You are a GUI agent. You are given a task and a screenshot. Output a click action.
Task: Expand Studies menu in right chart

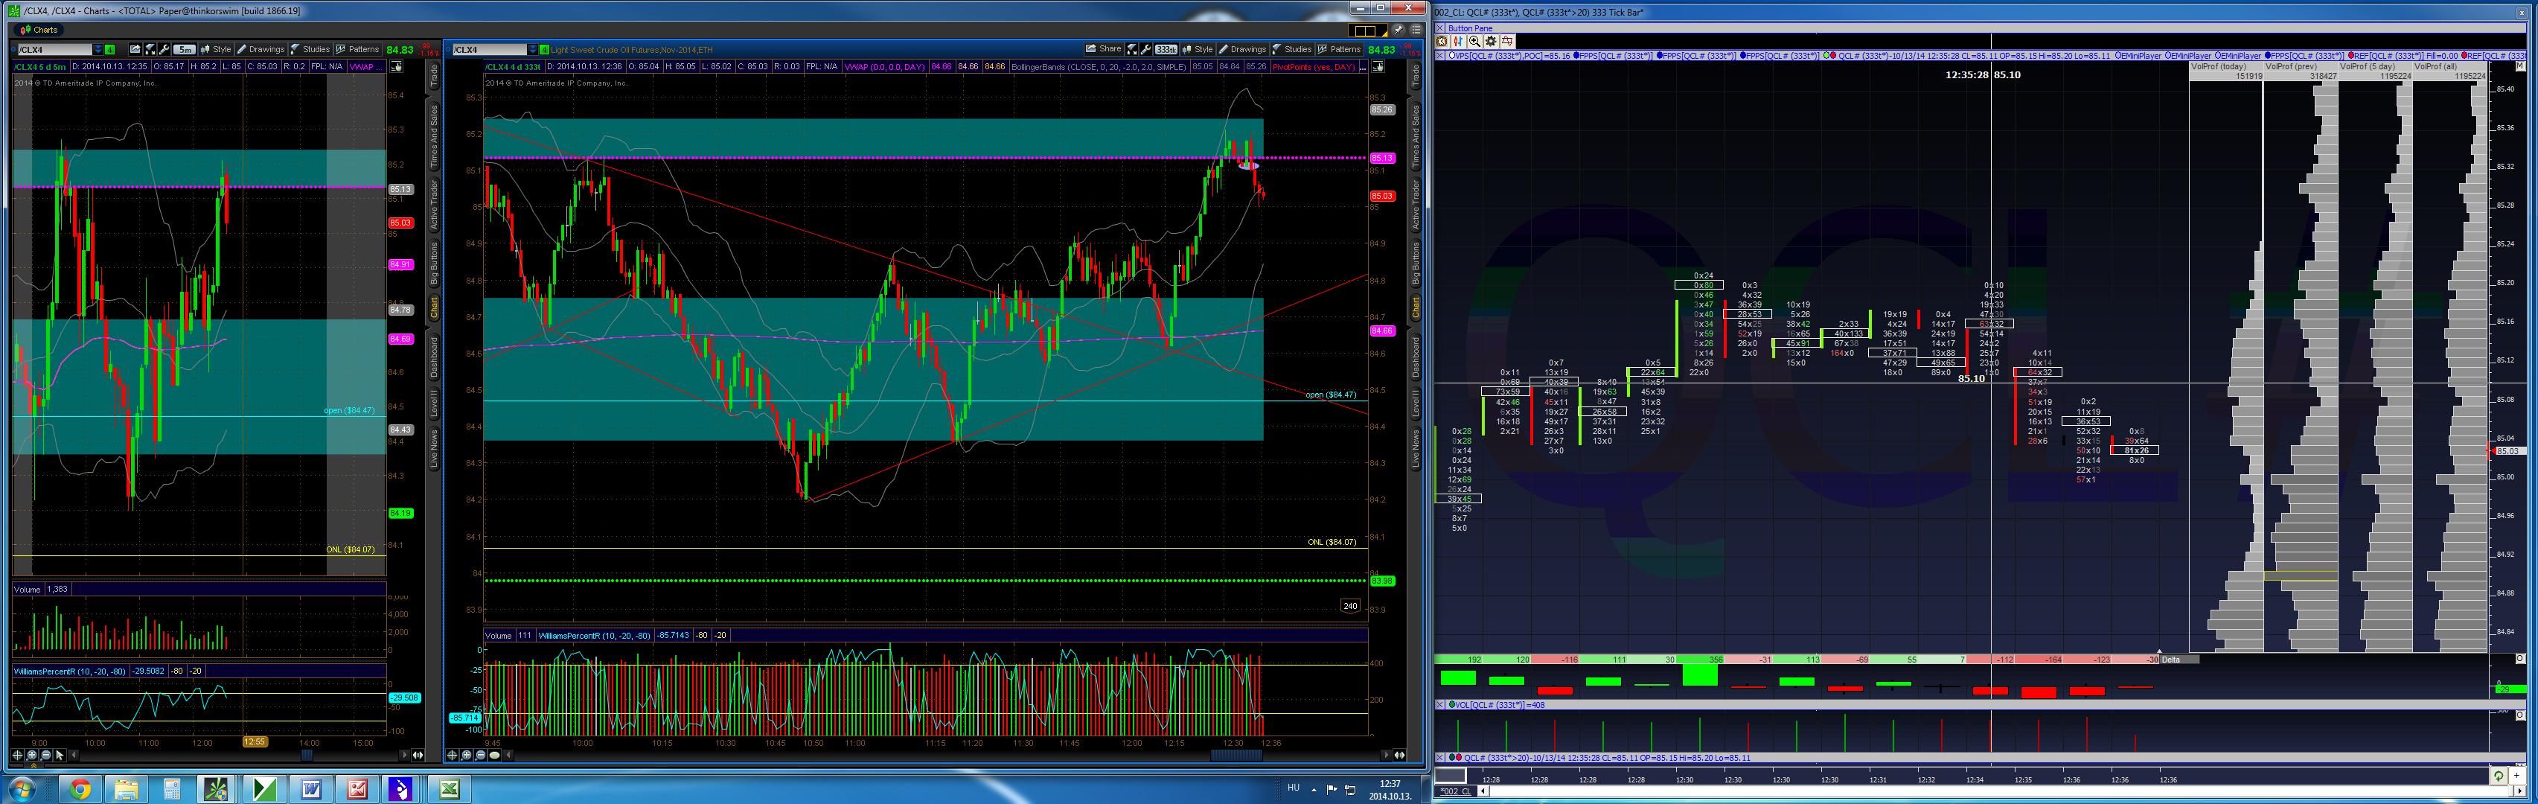(x=1291, y=49)
